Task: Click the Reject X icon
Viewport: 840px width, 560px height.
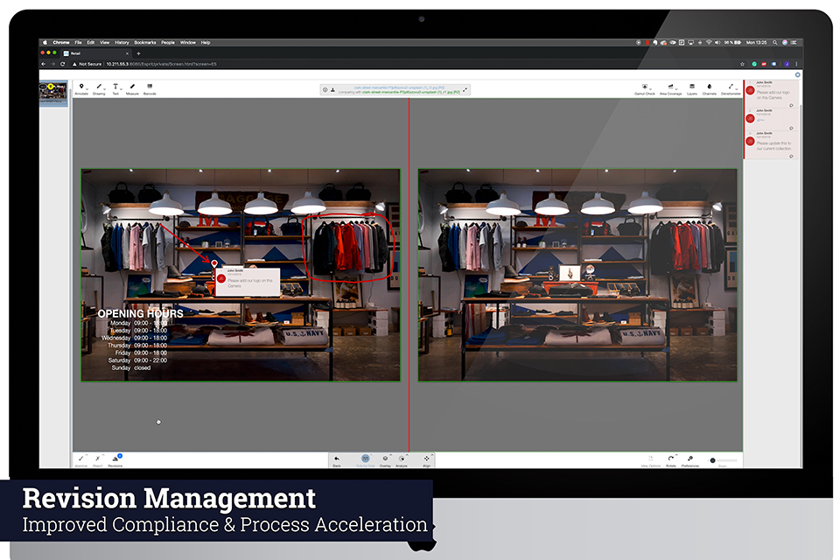Action: pyautogui.click(x=98, y=459)
